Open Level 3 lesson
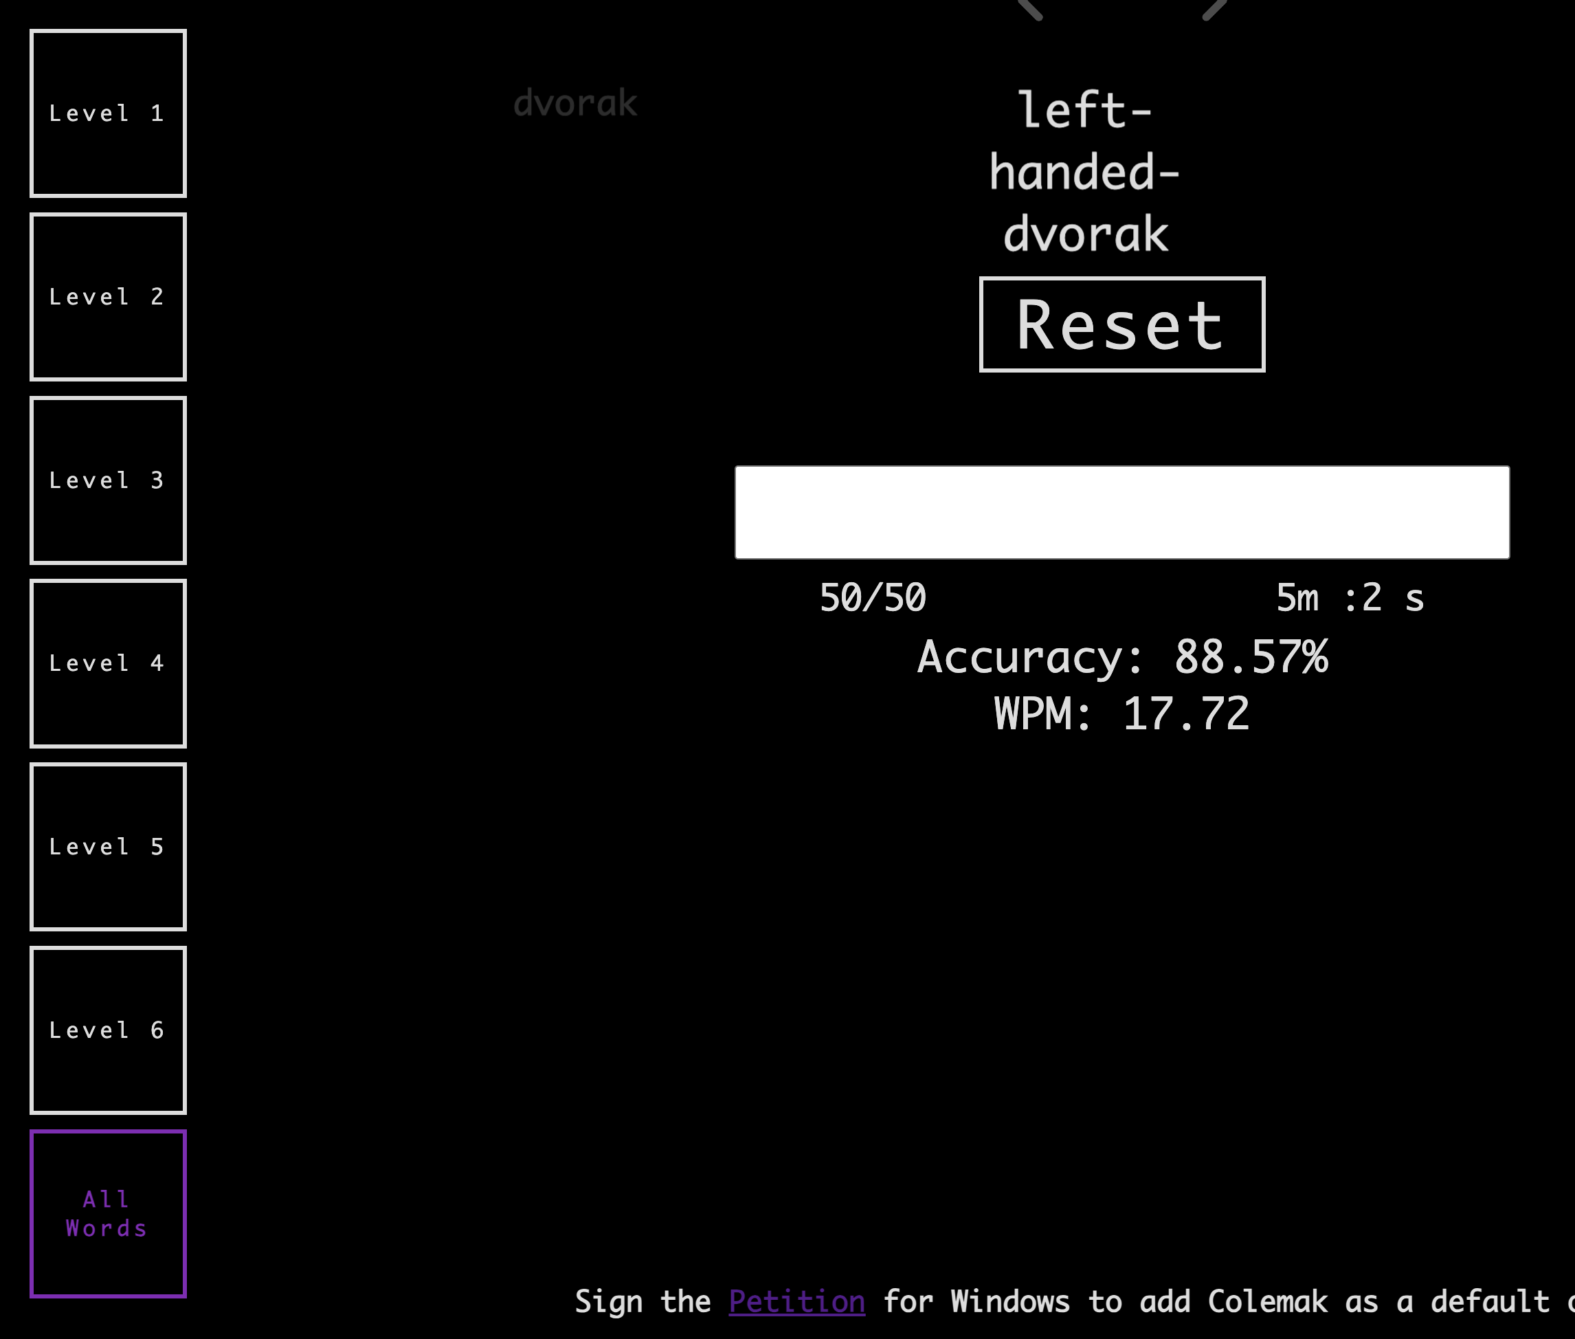 pos(108,480)
